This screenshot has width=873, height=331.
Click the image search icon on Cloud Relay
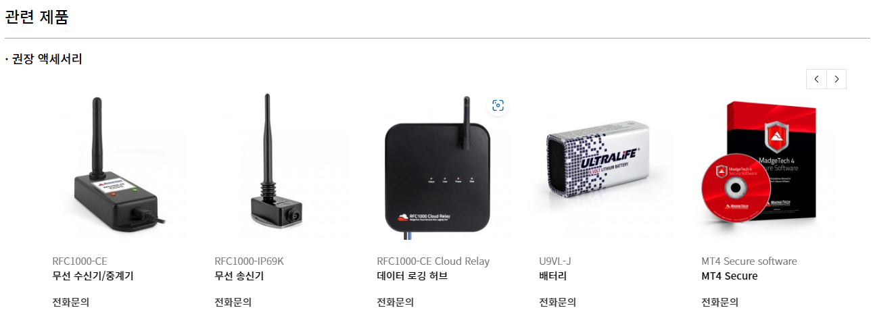pos(498,105)
